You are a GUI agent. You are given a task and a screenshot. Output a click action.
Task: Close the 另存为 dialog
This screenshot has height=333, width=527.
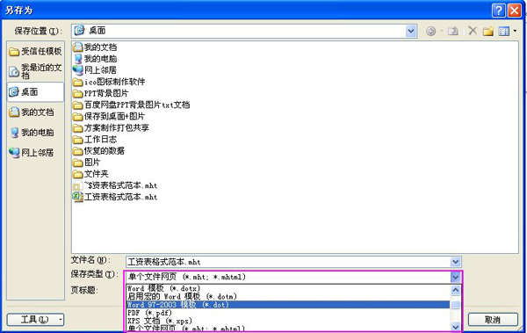[514, 11]
